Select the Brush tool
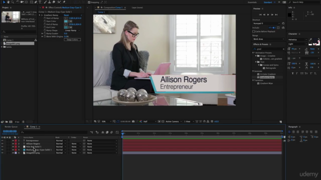 tap(45, 2)
